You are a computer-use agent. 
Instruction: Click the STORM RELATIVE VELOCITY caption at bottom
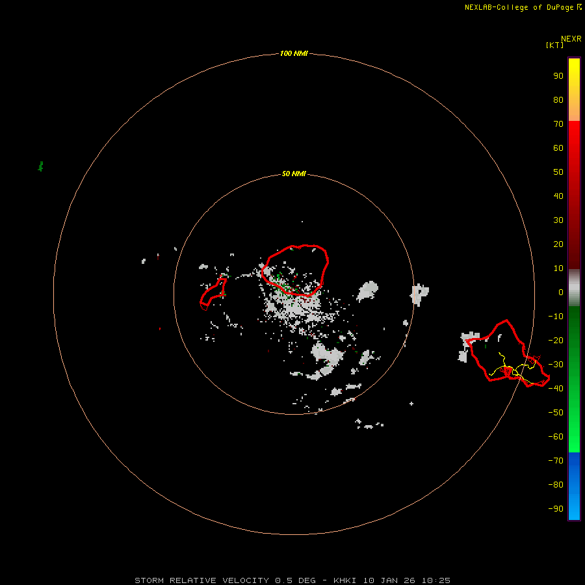pyautogui.click(x=292, y=580)
